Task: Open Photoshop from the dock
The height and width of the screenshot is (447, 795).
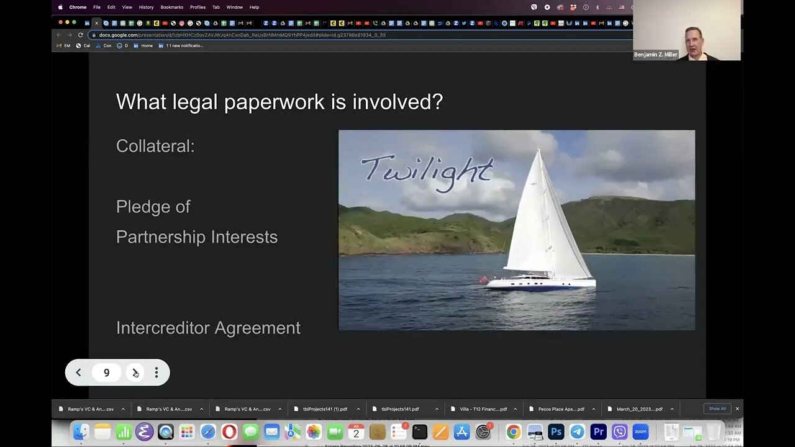Action: 556,431
